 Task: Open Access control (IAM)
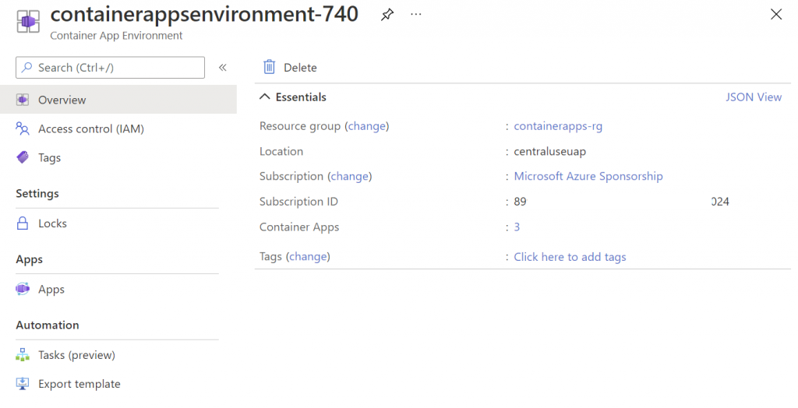[91, 128]
